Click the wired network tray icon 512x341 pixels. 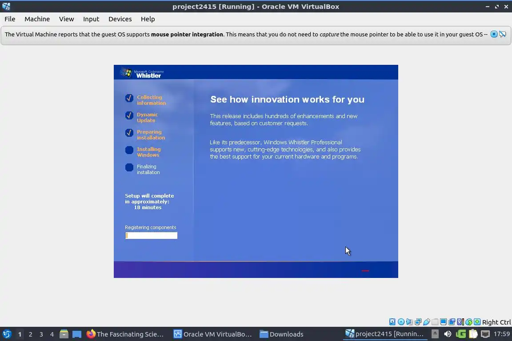tap(485, 334)
